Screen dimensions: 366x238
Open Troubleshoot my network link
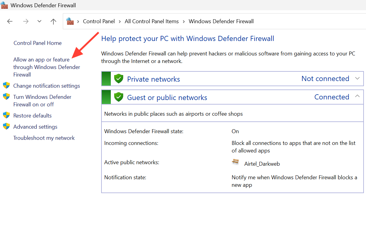pyautogui.click(x=44, y=138)
